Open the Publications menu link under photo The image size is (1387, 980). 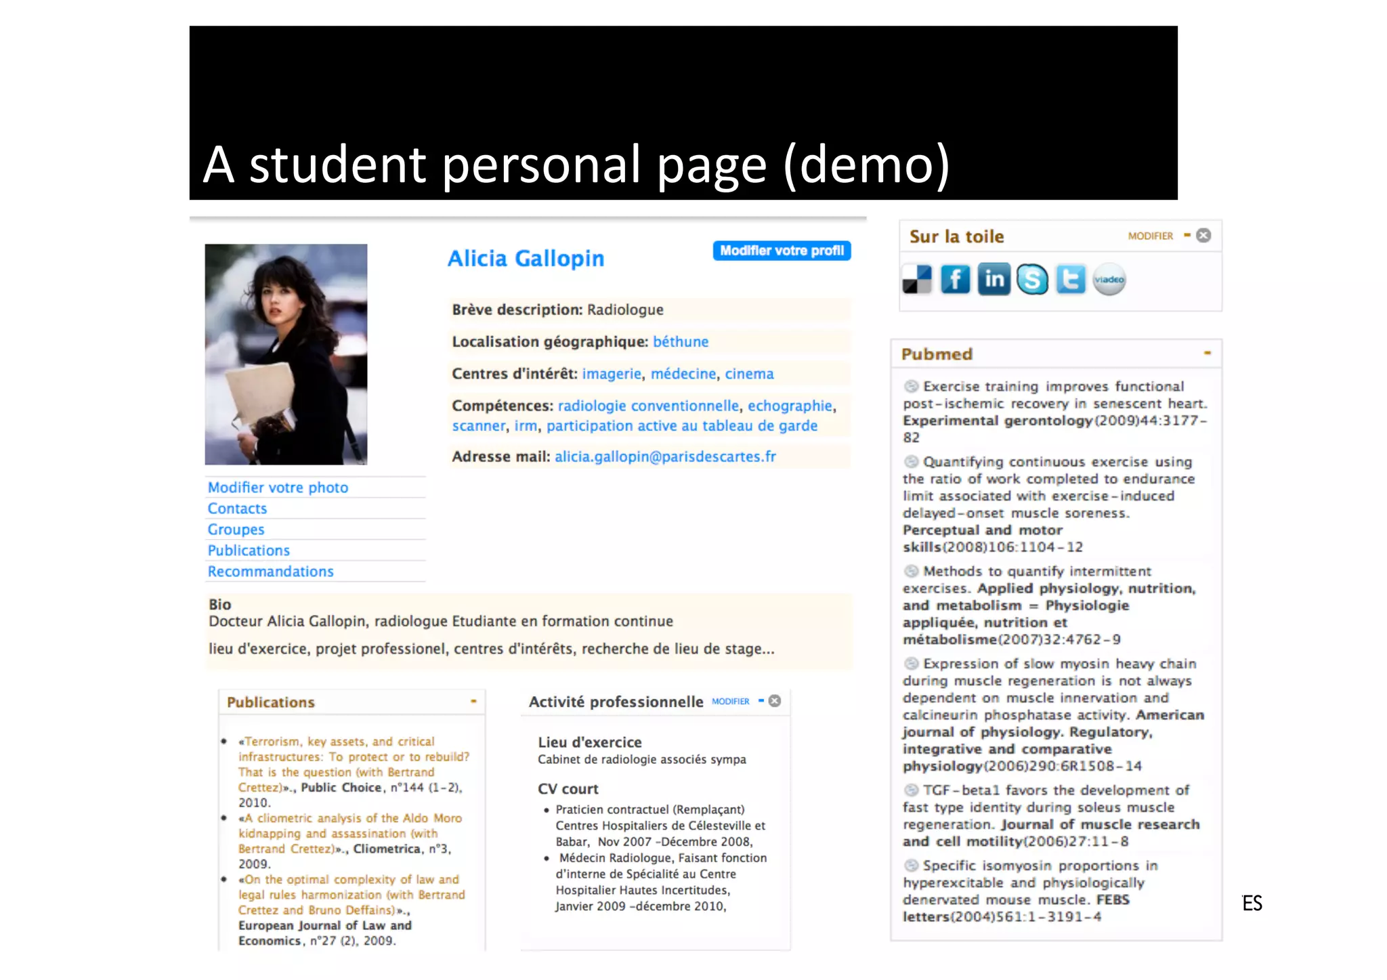coord(249,550)
